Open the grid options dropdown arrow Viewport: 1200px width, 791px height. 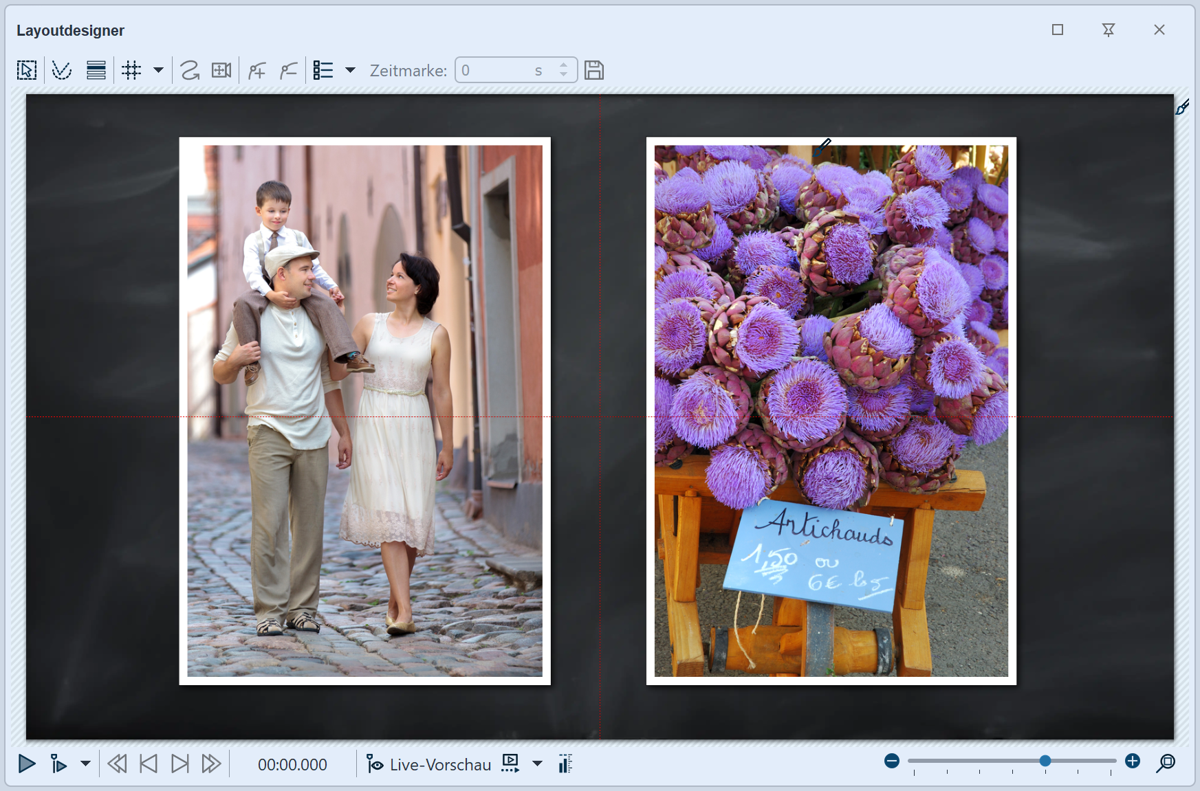tap(158, 70)
